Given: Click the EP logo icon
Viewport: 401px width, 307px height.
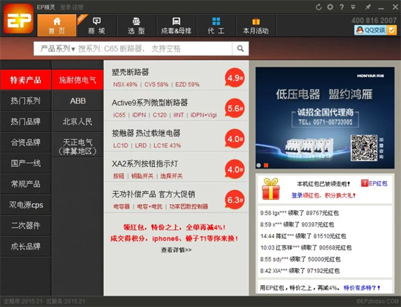Looking at the screenshot, I should point(19,19).
